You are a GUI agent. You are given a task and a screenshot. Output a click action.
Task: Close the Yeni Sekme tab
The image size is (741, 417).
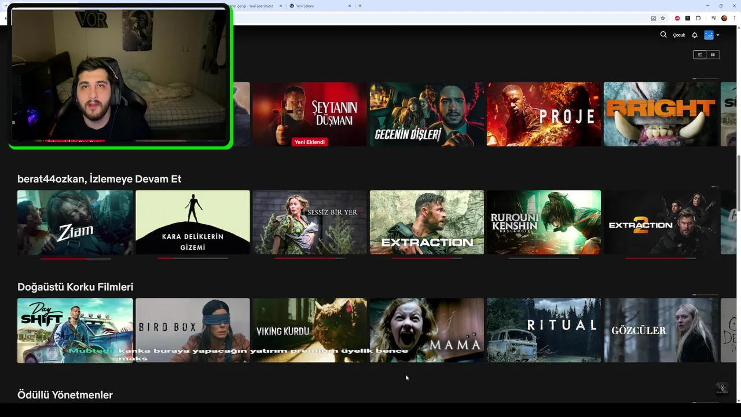[x=350, y=6]
